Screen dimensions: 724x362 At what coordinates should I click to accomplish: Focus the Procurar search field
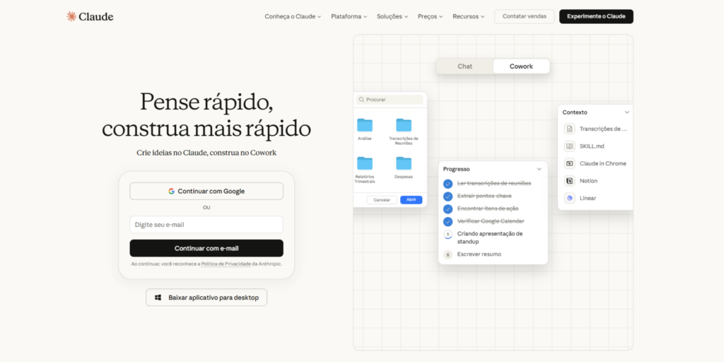390,100
